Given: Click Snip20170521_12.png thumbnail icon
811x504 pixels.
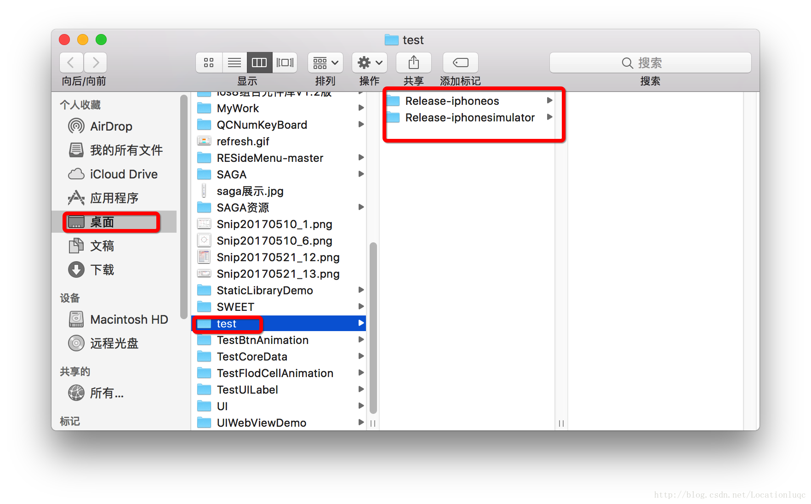Looking at the screenshot, I should pos(204,257).
